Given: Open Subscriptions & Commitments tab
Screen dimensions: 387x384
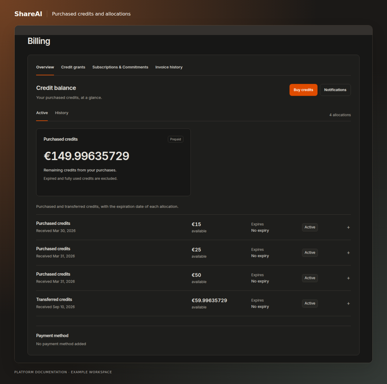Looking at the screenshot, I should 120,67.
